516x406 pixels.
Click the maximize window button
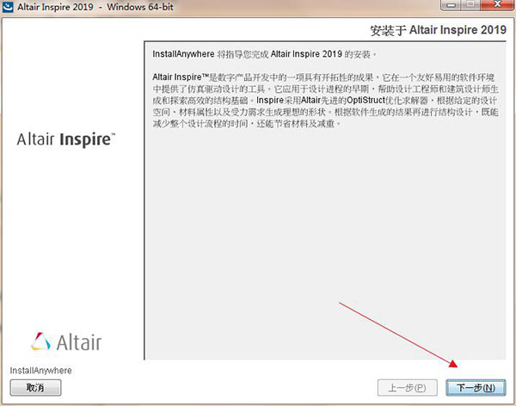pos(471,5)
